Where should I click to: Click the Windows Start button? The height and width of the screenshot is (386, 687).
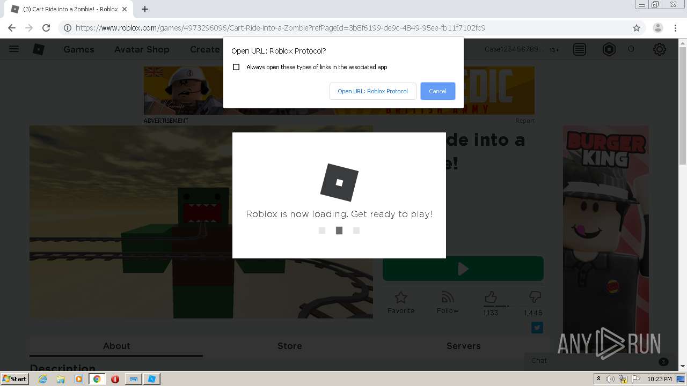click(15, 379)
